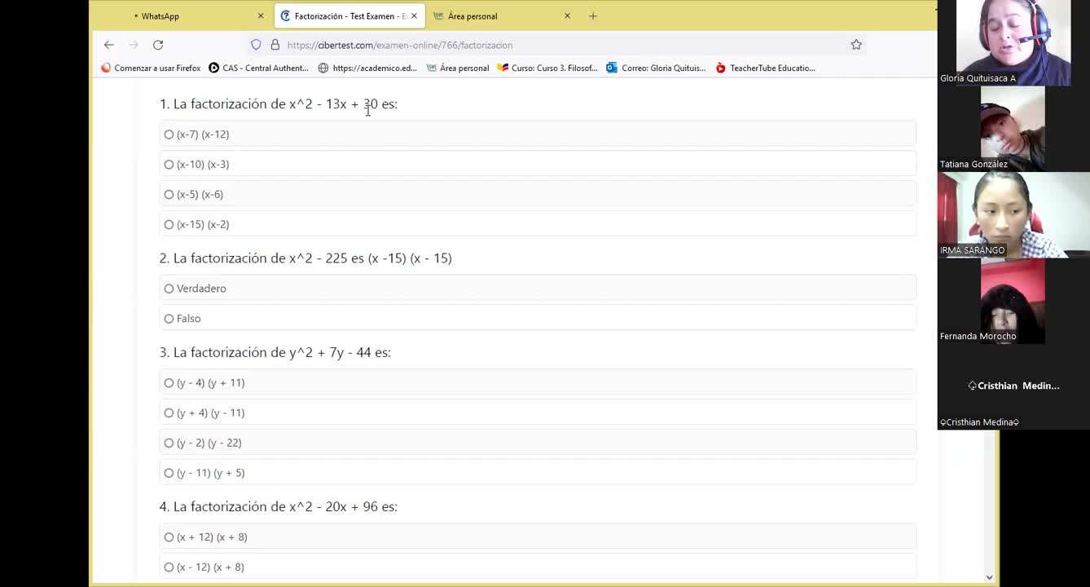Select answer (x-10) (x-3)
The image size is (1090, 587).
coord(538,165)
